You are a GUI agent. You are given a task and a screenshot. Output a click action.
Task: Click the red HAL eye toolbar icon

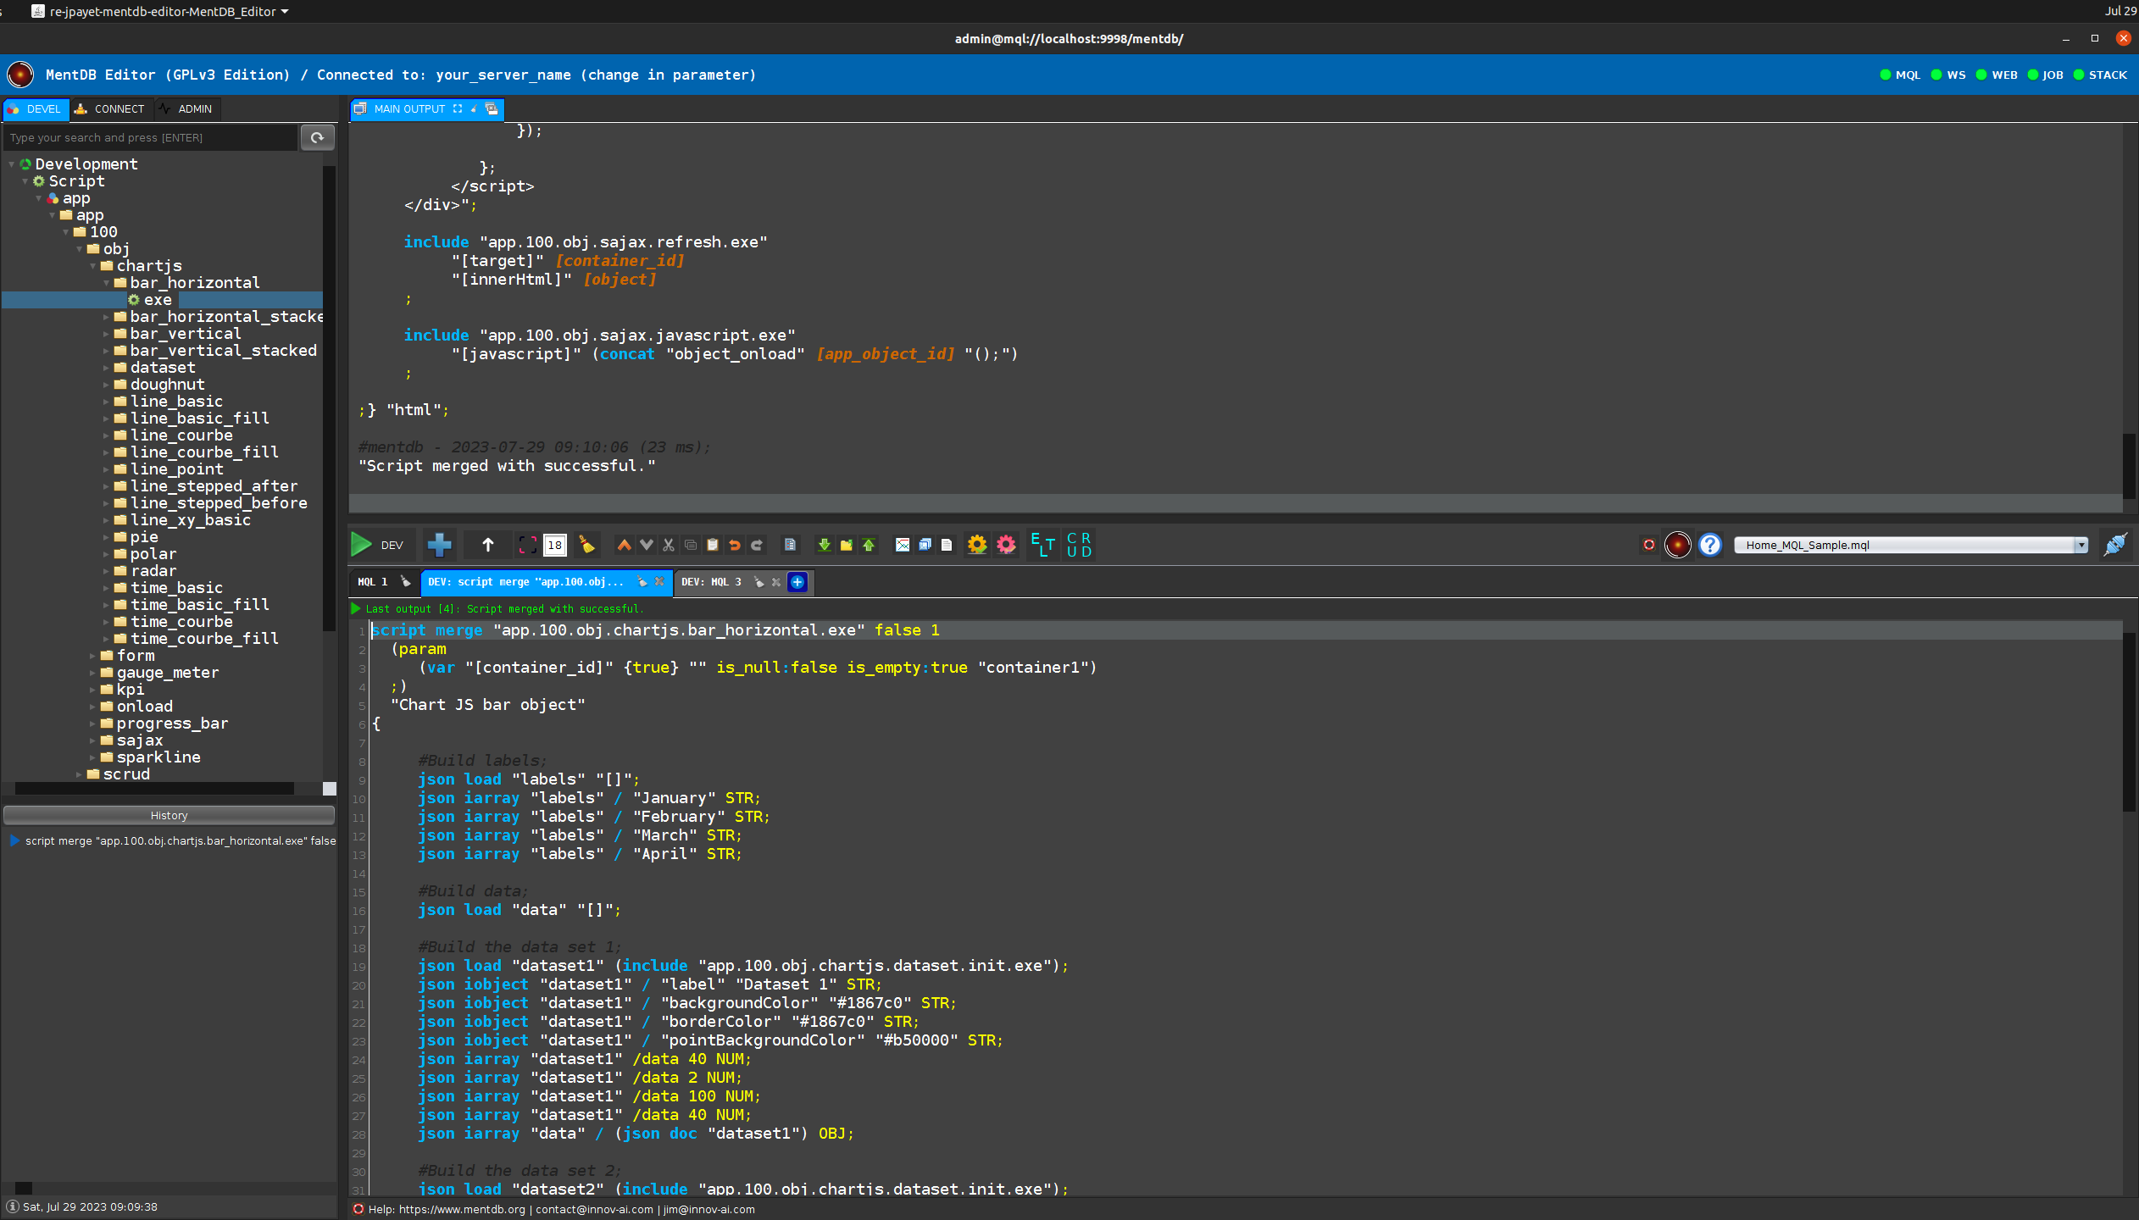[x=1678, y=545]
